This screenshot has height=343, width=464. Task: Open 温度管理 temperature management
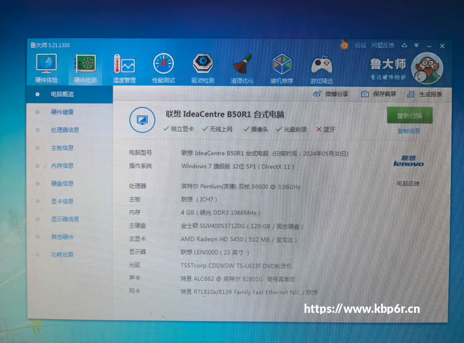124,68
